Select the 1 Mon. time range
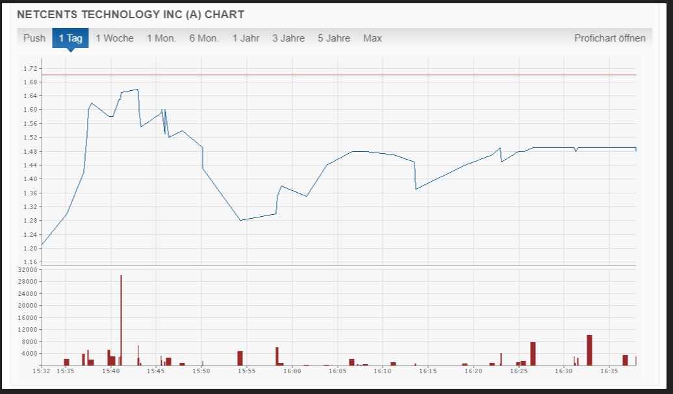This screenshot has width=673, height=394. [x=161, y=38]
